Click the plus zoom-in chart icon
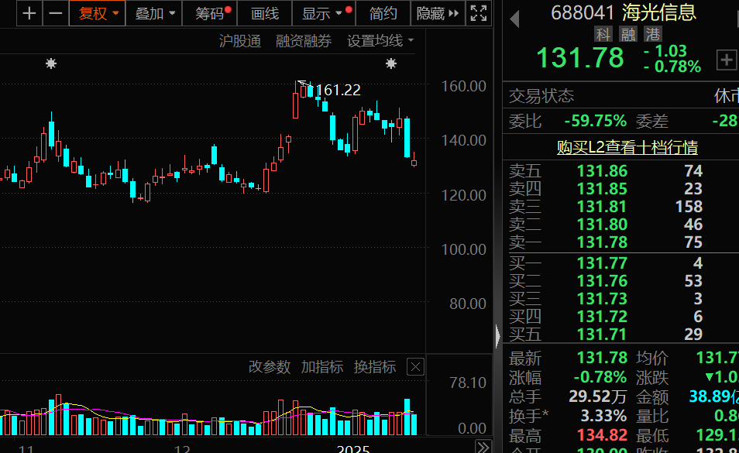Screen dimensions: 739x453 (x=29, y=13)
